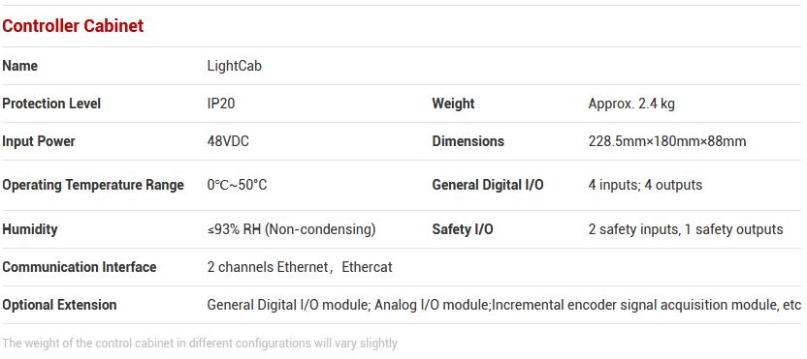This screenshot has width=807, height=359.
Task: Select the General Digital I/O label
Action: [488, 185]
